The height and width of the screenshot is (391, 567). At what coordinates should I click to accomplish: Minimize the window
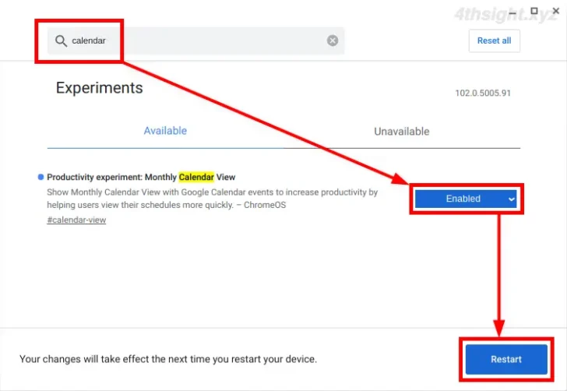(x=512, y=14)
